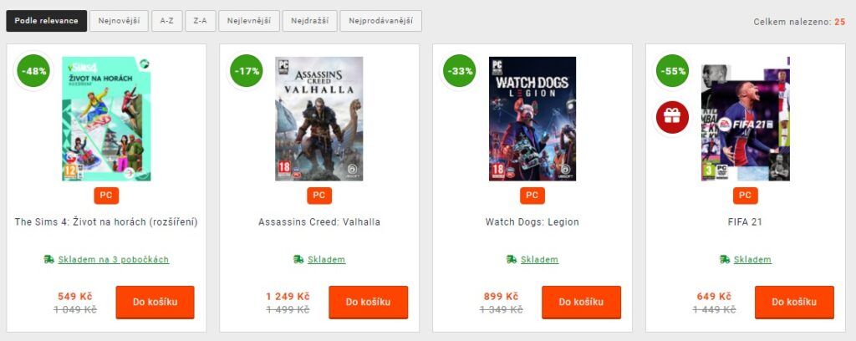This screenshot has width=856, height=341.
Task: Add The Sims 4 expansion to cart
Action: [155, 303]
